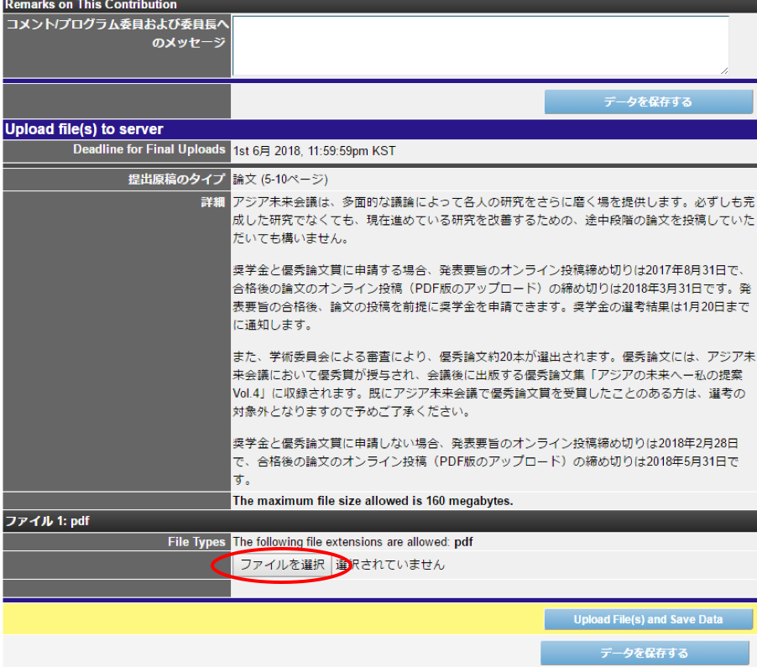Select the 'Deadline for Final Uploads' label
Screen dimensions: 757x667
point(149,150)
